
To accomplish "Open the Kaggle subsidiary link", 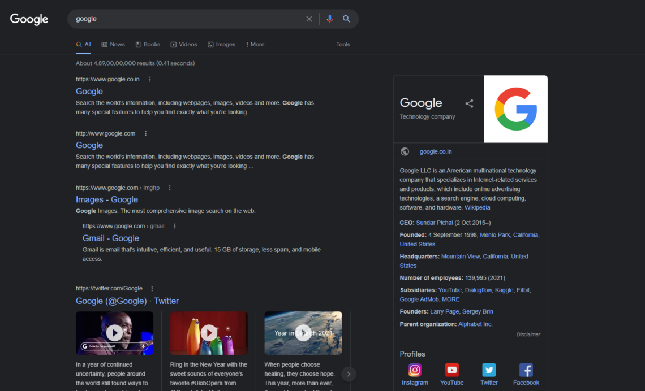I will pyautogui.click(x=504, y=290).
